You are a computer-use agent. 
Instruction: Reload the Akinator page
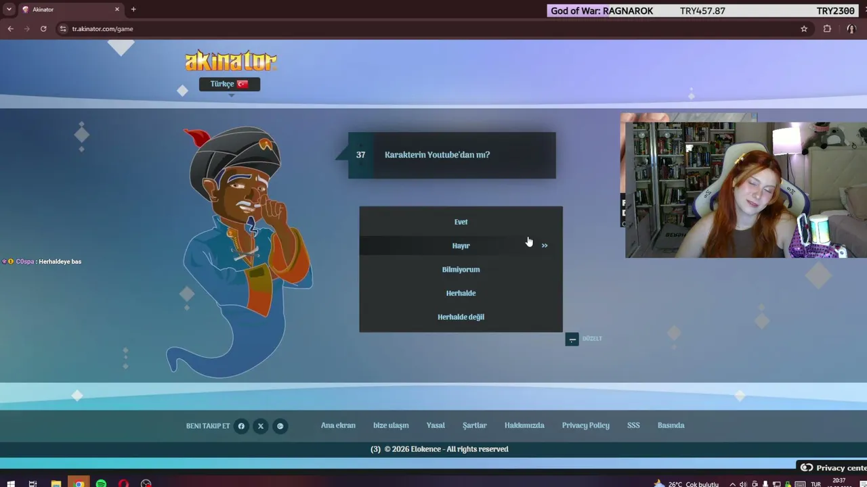(43, 28)
